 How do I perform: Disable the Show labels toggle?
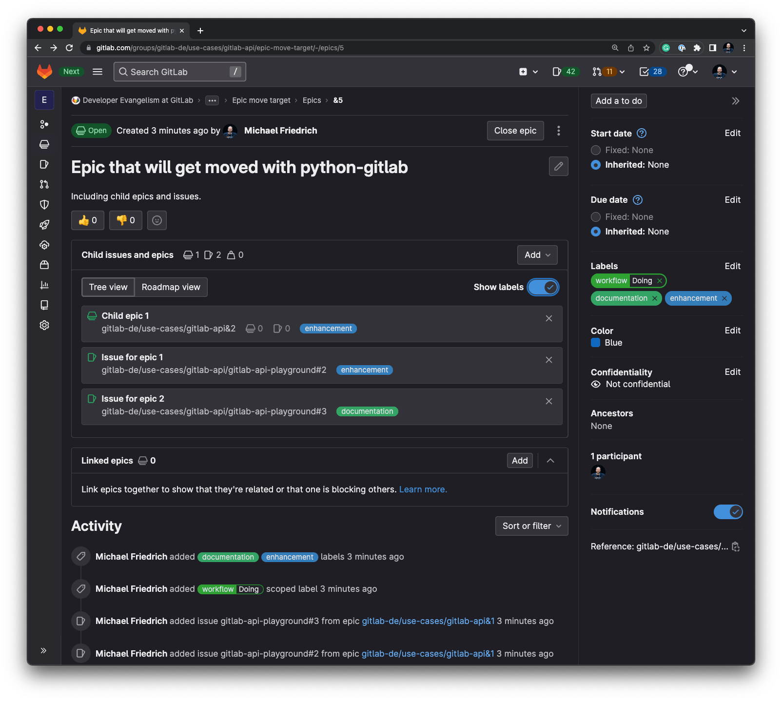click(x=543, y=287)
